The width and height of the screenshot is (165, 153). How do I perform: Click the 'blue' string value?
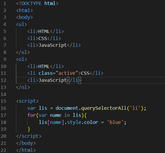(x=115, y=122)
